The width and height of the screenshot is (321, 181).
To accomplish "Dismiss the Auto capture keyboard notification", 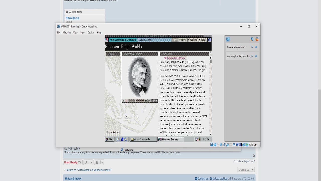I will (256, 56).
